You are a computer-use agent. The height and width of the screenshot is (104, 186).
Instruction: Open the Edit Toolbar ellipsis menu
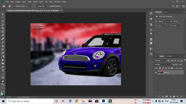3,88
